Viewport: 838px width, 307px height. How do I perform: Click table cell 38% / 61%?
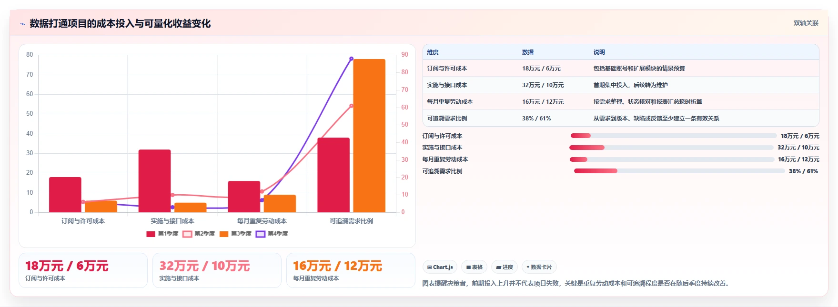click(x=536, y=119)
